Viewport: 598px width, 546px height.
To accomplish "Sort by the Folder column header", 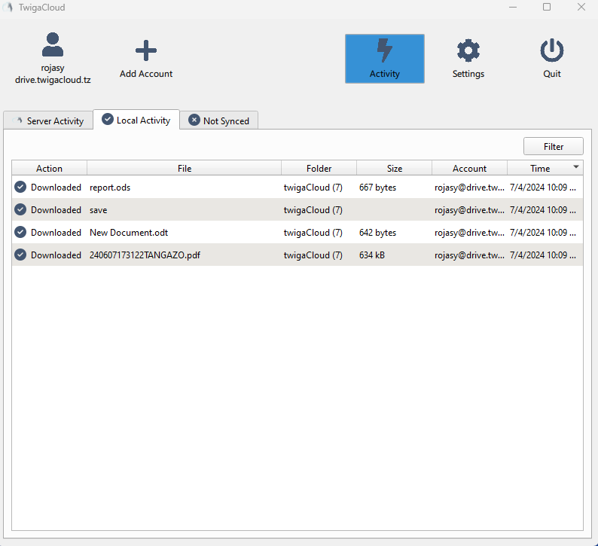I will coord(319,168).
